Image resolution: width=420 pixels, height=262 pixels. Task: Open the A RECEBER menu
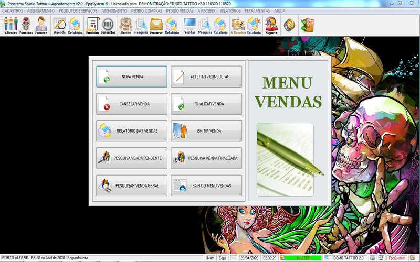pyautogui.click(x=206, y=11)
